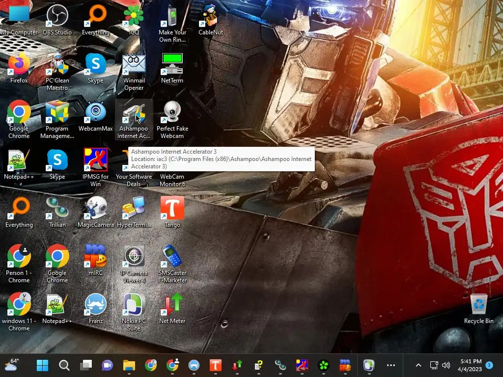
Task: Select the Franz desktop shortcut
Action: [x=96, y=309]
